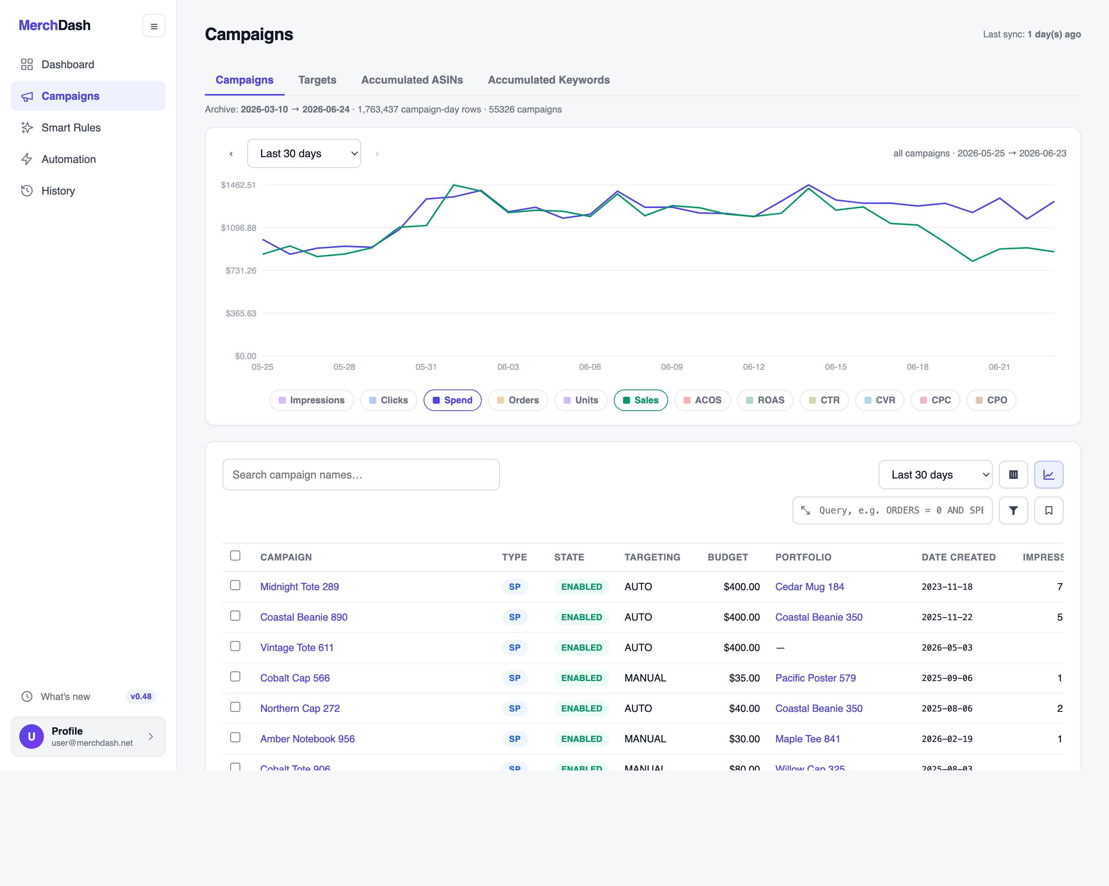The height and width of the screenshot is (886, 1109).
Task: Open the Amber Notebook 956 campaign link
Action: point(308,739)
